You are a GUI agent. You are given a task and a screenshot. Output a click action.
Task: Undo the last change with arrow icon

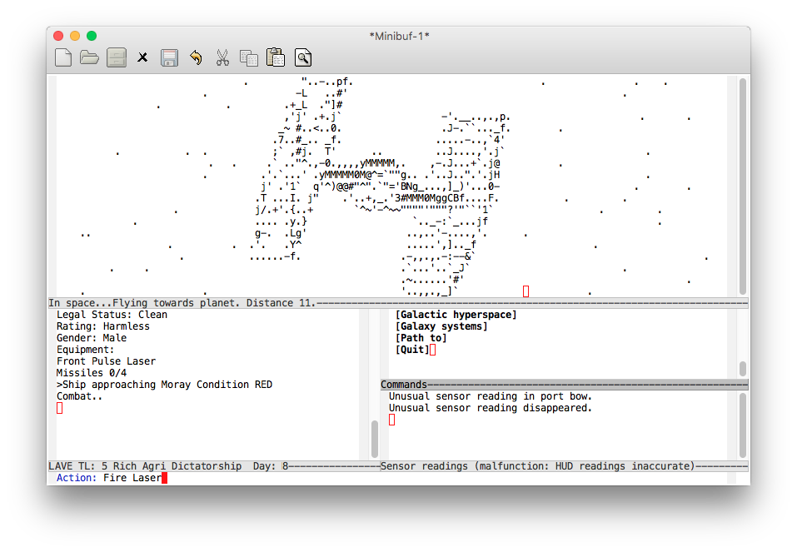tap(196, 58)
